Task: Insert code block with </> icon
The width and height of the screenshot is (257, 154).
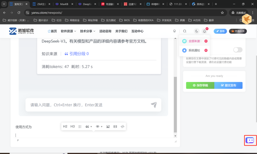Action: [x=122, y=127]
